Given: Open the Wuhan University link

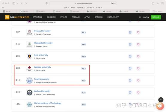Looking at the screenshot, I should coord(42,91).
